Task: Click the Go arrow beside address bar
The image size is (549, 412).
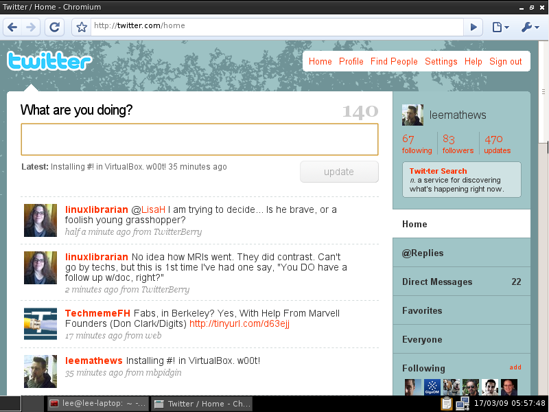Action: (473, 27)
